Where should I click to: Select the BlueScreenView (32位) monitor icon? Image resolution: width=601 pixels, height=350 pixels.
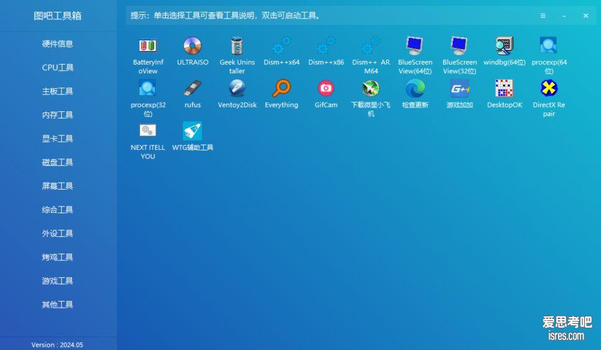460,45
